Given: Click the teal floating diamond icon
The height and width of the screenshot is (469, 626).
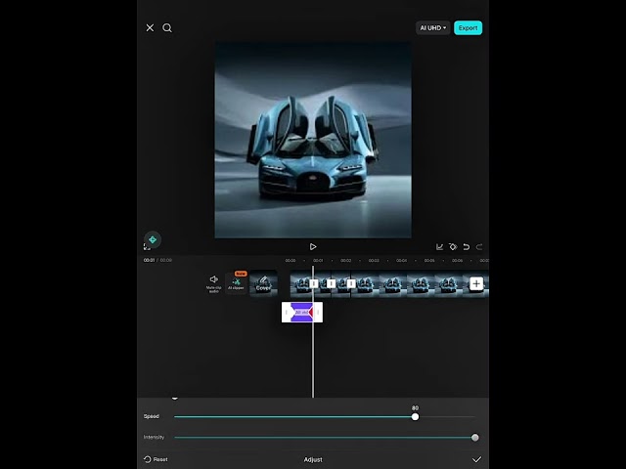Looking at the screenshot, I should click(153, 239).
